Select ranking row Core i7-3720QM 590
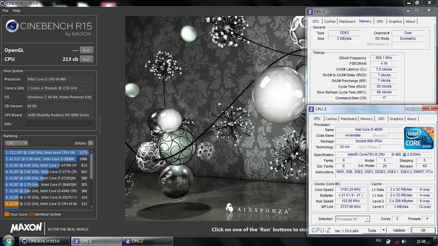 click(46, 178)
